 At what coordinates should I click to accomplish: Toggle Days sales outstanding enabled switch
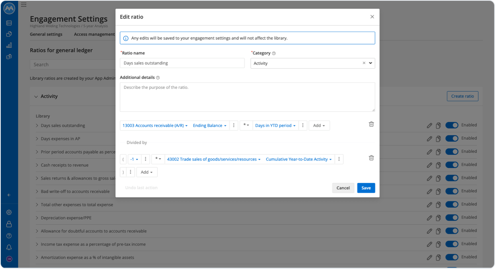[x=452, y=125]
